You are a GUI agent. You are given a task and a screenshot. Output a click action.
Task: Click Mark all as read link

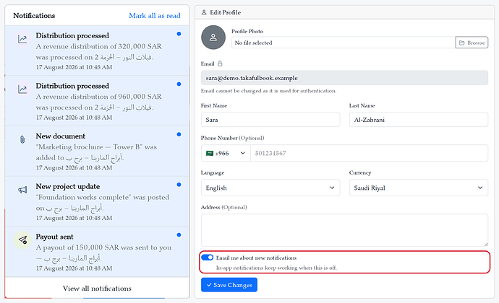[155, 16]
